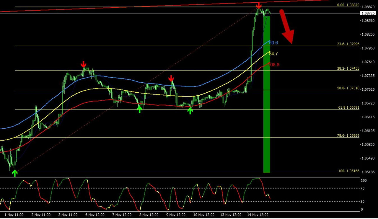The image size is (378, 219).
Task: Click the 8 Nov 12:00 time label
Action: pyautogui.click(x=149, y=215)
